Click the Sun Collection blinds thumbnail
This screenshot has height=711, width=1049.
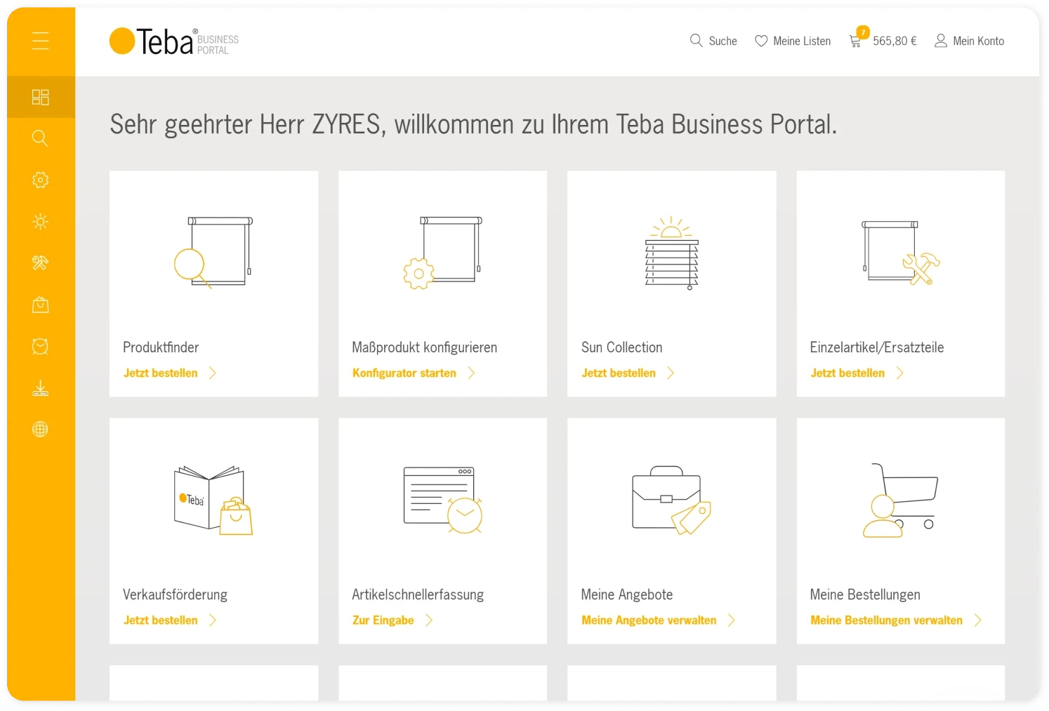click(672, 253)
